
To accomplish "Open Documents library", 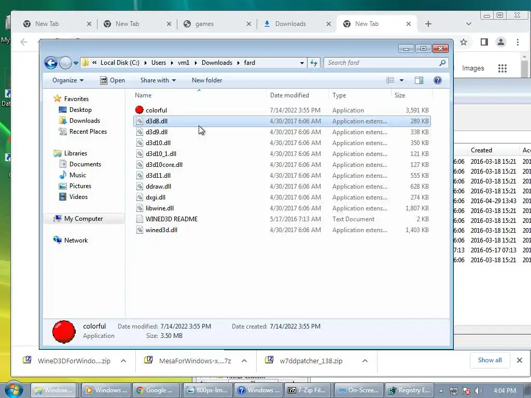I will tap(85, 164).
